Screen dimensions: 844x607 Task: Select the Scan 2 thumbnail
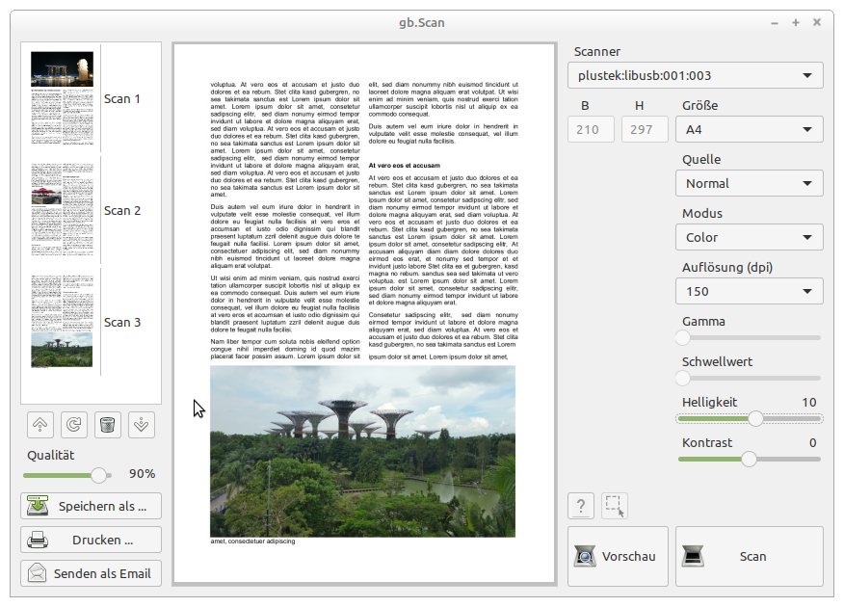coord(63,210)
